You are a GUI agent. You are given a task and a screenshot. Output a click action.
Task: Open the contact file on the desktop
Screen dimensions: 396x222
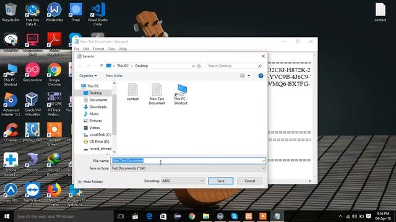click(380, 12)
